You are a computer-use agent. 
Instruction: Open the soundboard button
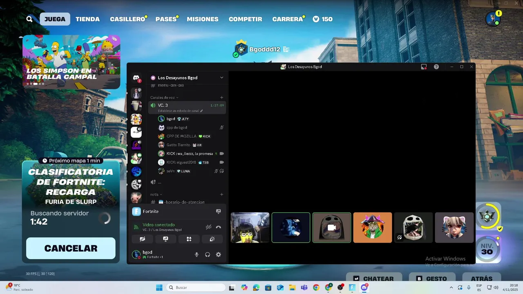click(x=212, y=239)
